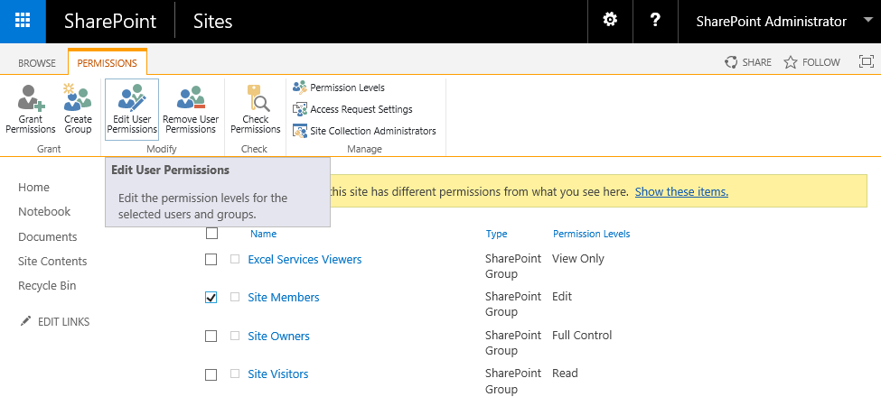This screenshot has height=406, width=881.
Task: Open Notebook in the left navigation
Action: click(x=44, y=211)
